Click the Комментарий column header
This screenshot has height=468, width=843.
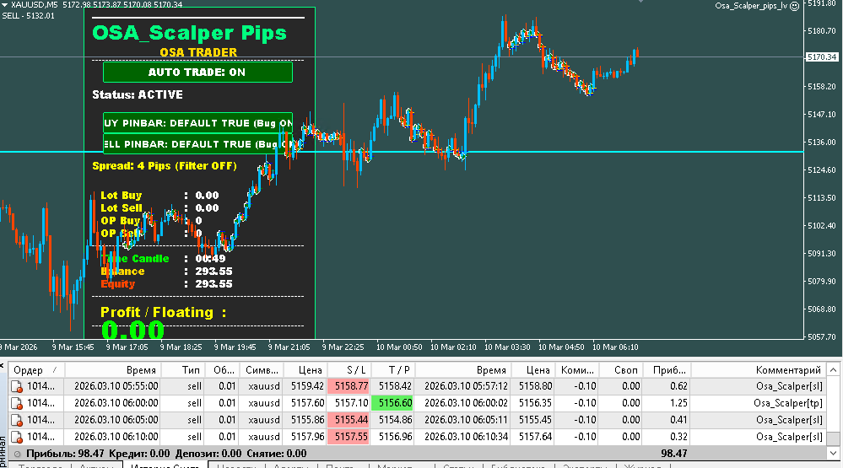click(758, 370)
